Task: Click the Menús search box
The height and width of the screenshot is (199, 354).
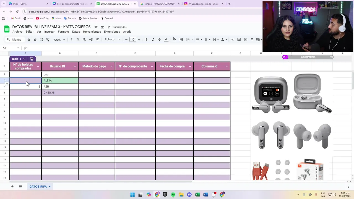Action: pyautogui.click(x=14, y=40)
